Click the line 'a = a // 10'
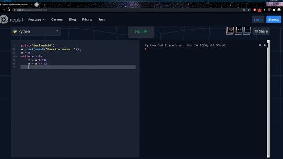 click(38, 64)
